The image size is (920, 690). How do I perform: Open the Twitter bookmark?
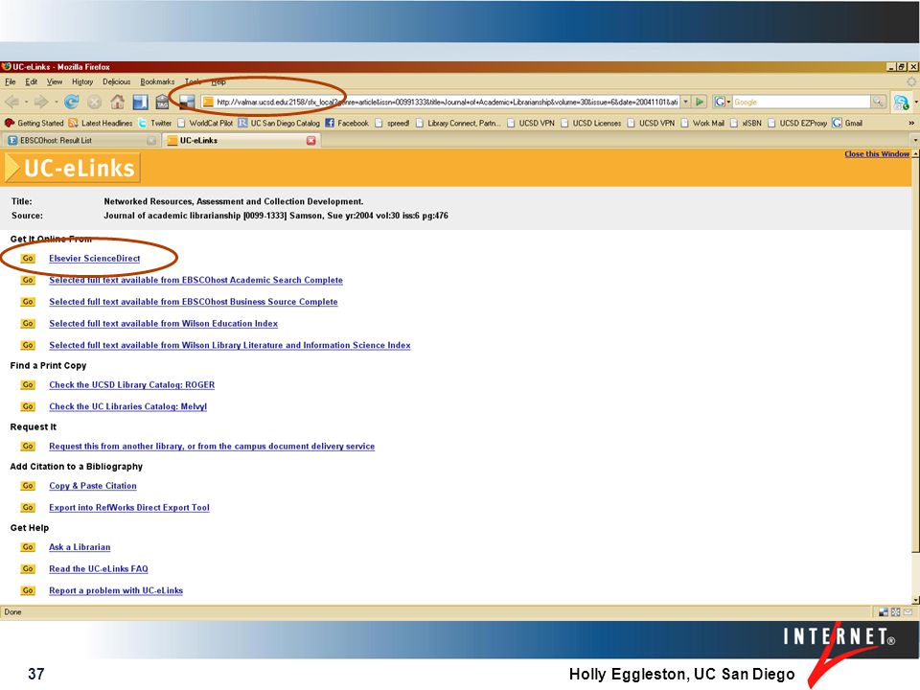point(155,124)
